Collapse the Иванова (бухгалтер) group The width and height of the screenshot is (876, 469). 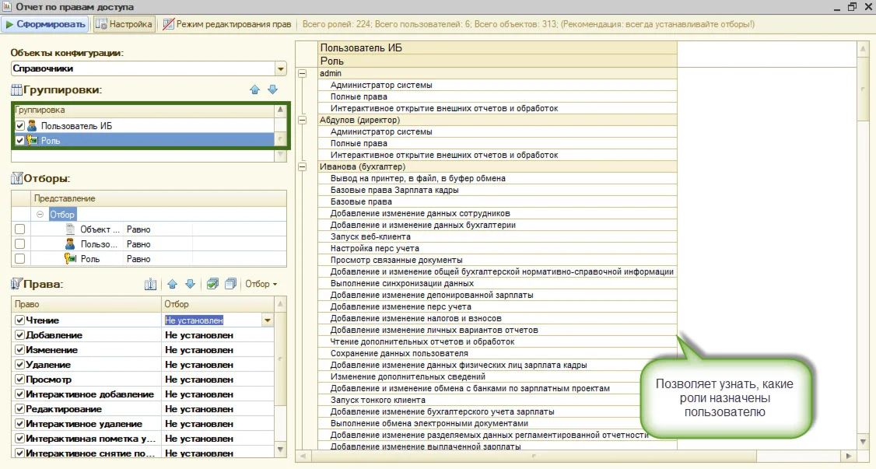(303, 166)
